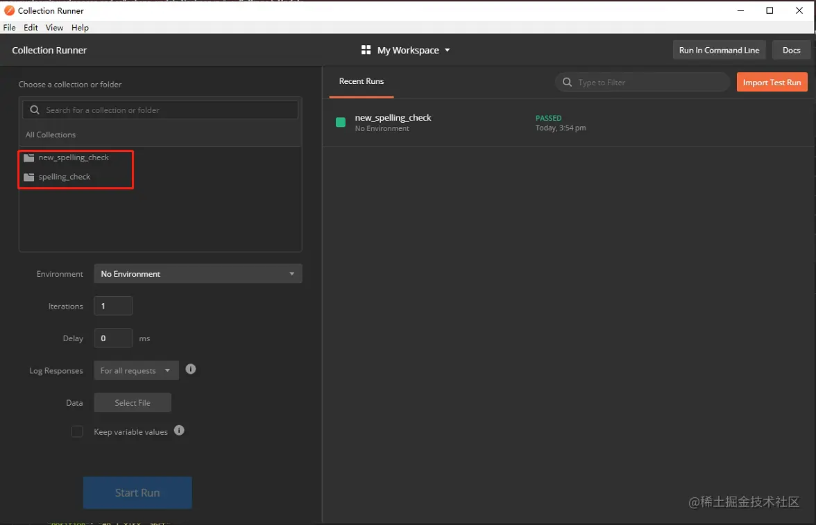Minimize the Collection Runner window
Image resolution: width=816 pixels, height=525 pixels.
click(x=740, y=10)
